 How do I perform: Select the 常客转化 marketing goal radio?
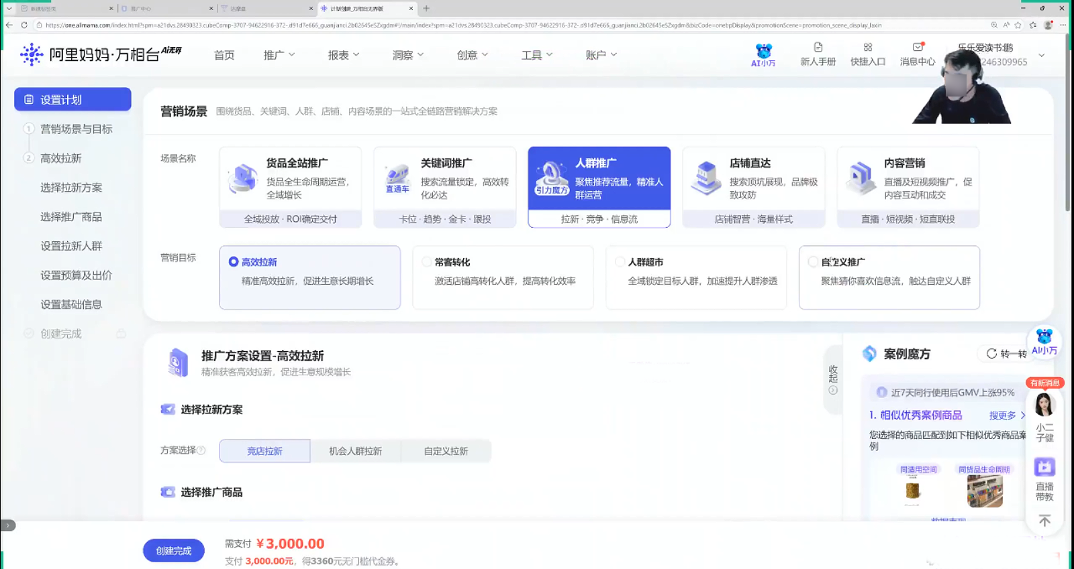click(427, 262)
